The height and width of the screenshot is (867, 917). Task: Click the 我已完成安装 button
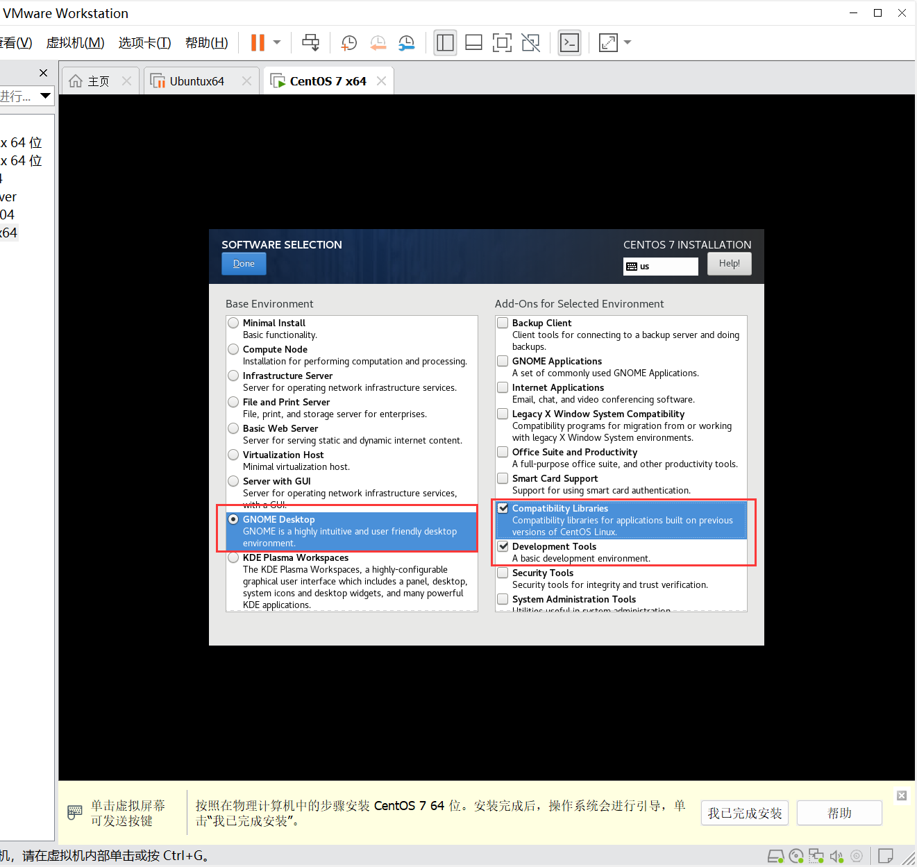(745, 813)
